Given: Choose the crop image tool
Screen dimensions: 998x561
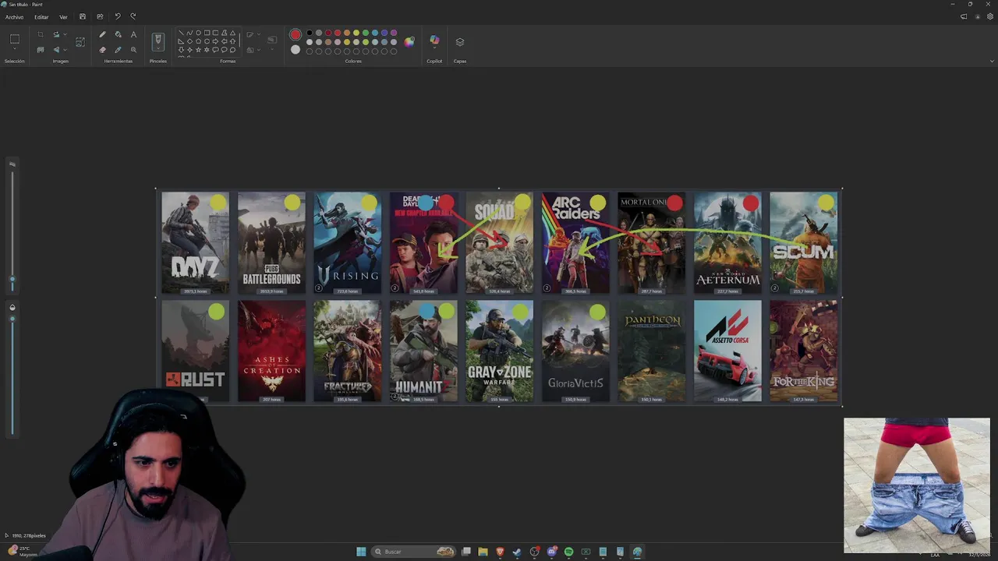Looking at the screenshot, I should [x=41, y=34].
